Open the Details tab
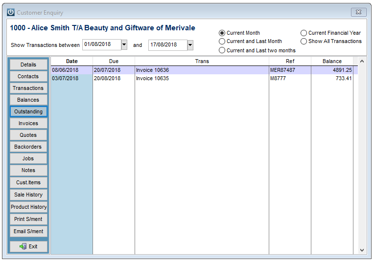Viewport: 374px width, 262px height. (28, 65)
